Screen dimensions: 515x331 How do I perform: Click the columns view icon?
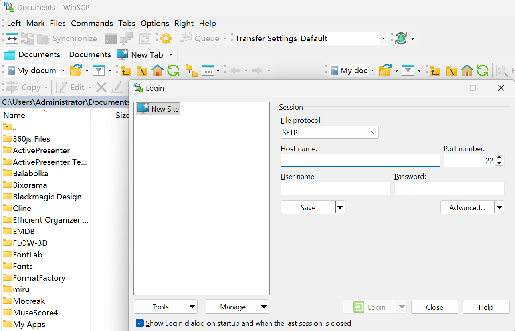click(208, 70)
